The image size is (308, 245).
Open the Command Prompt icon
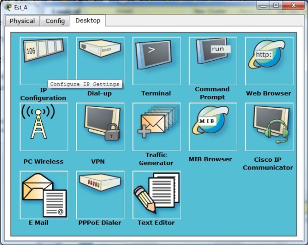coord(213,59)
